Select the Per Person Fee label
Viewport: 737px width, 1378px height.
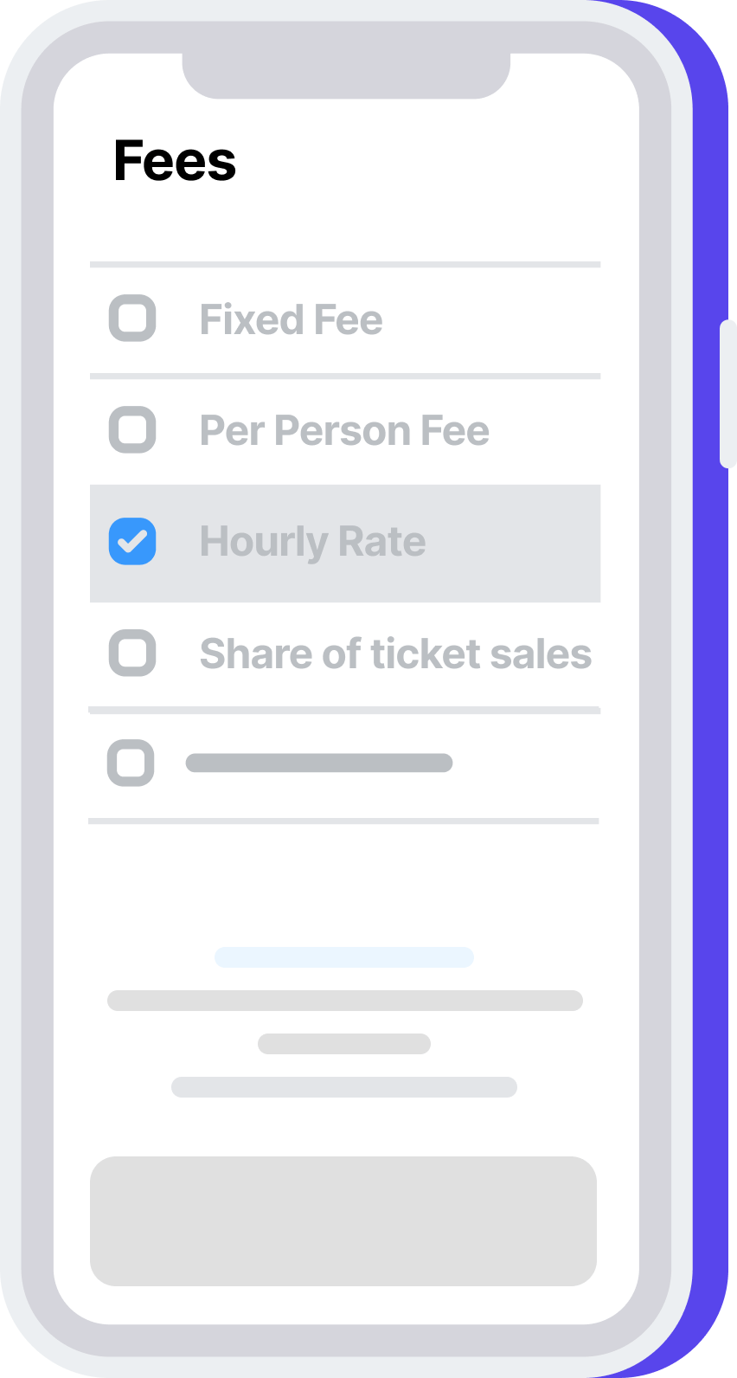(x=344, y=430)
